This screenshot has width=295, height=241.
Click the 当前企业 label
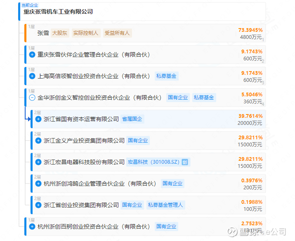pos(30,5)
